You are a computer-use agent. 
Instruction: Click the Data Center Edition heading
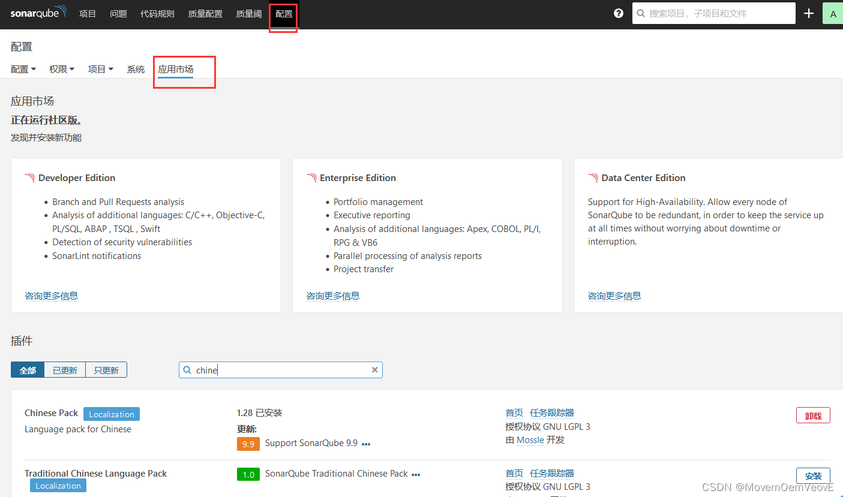(x=643, y=177)
